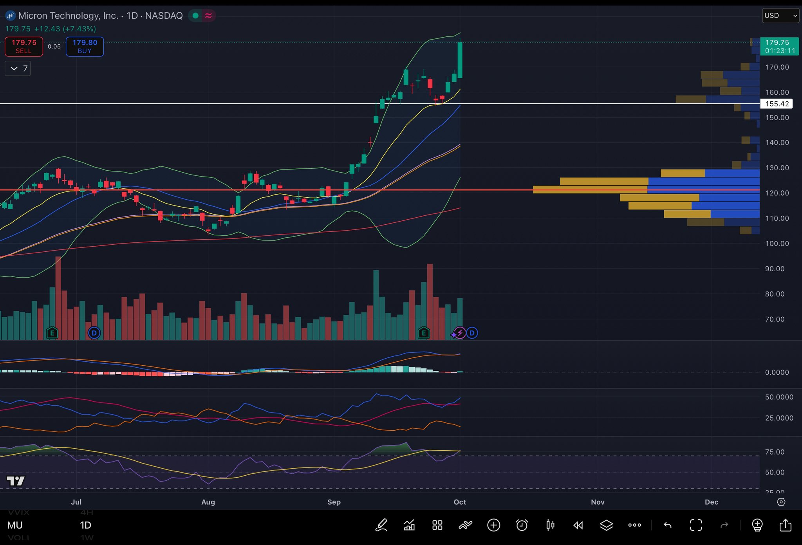Open the three-dots more menu
The image size is (802, 545).
coord(634,525)
